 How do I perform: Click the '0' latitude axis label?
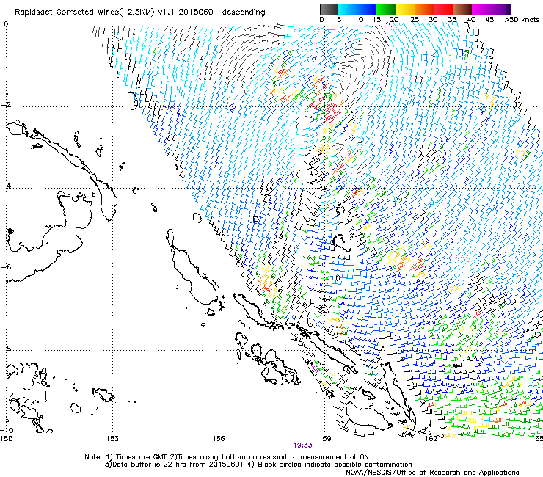click(x=6, y=24)
